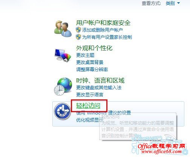Click the dropdown arrow next to 类别

tap(179, 3)
